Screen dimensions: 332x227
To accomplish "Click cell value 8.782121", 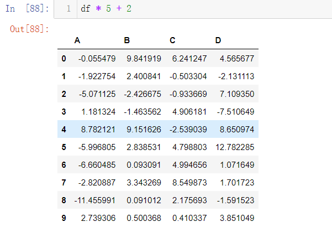I will (x=98, y=130).
